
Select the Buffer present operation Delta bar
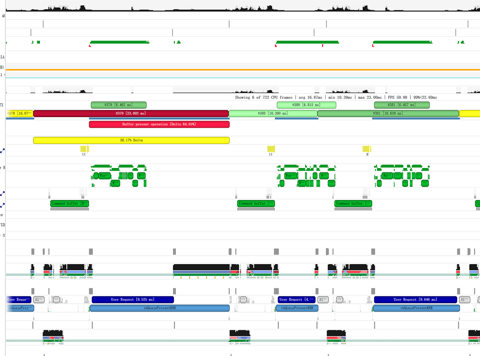click(159, 124)
